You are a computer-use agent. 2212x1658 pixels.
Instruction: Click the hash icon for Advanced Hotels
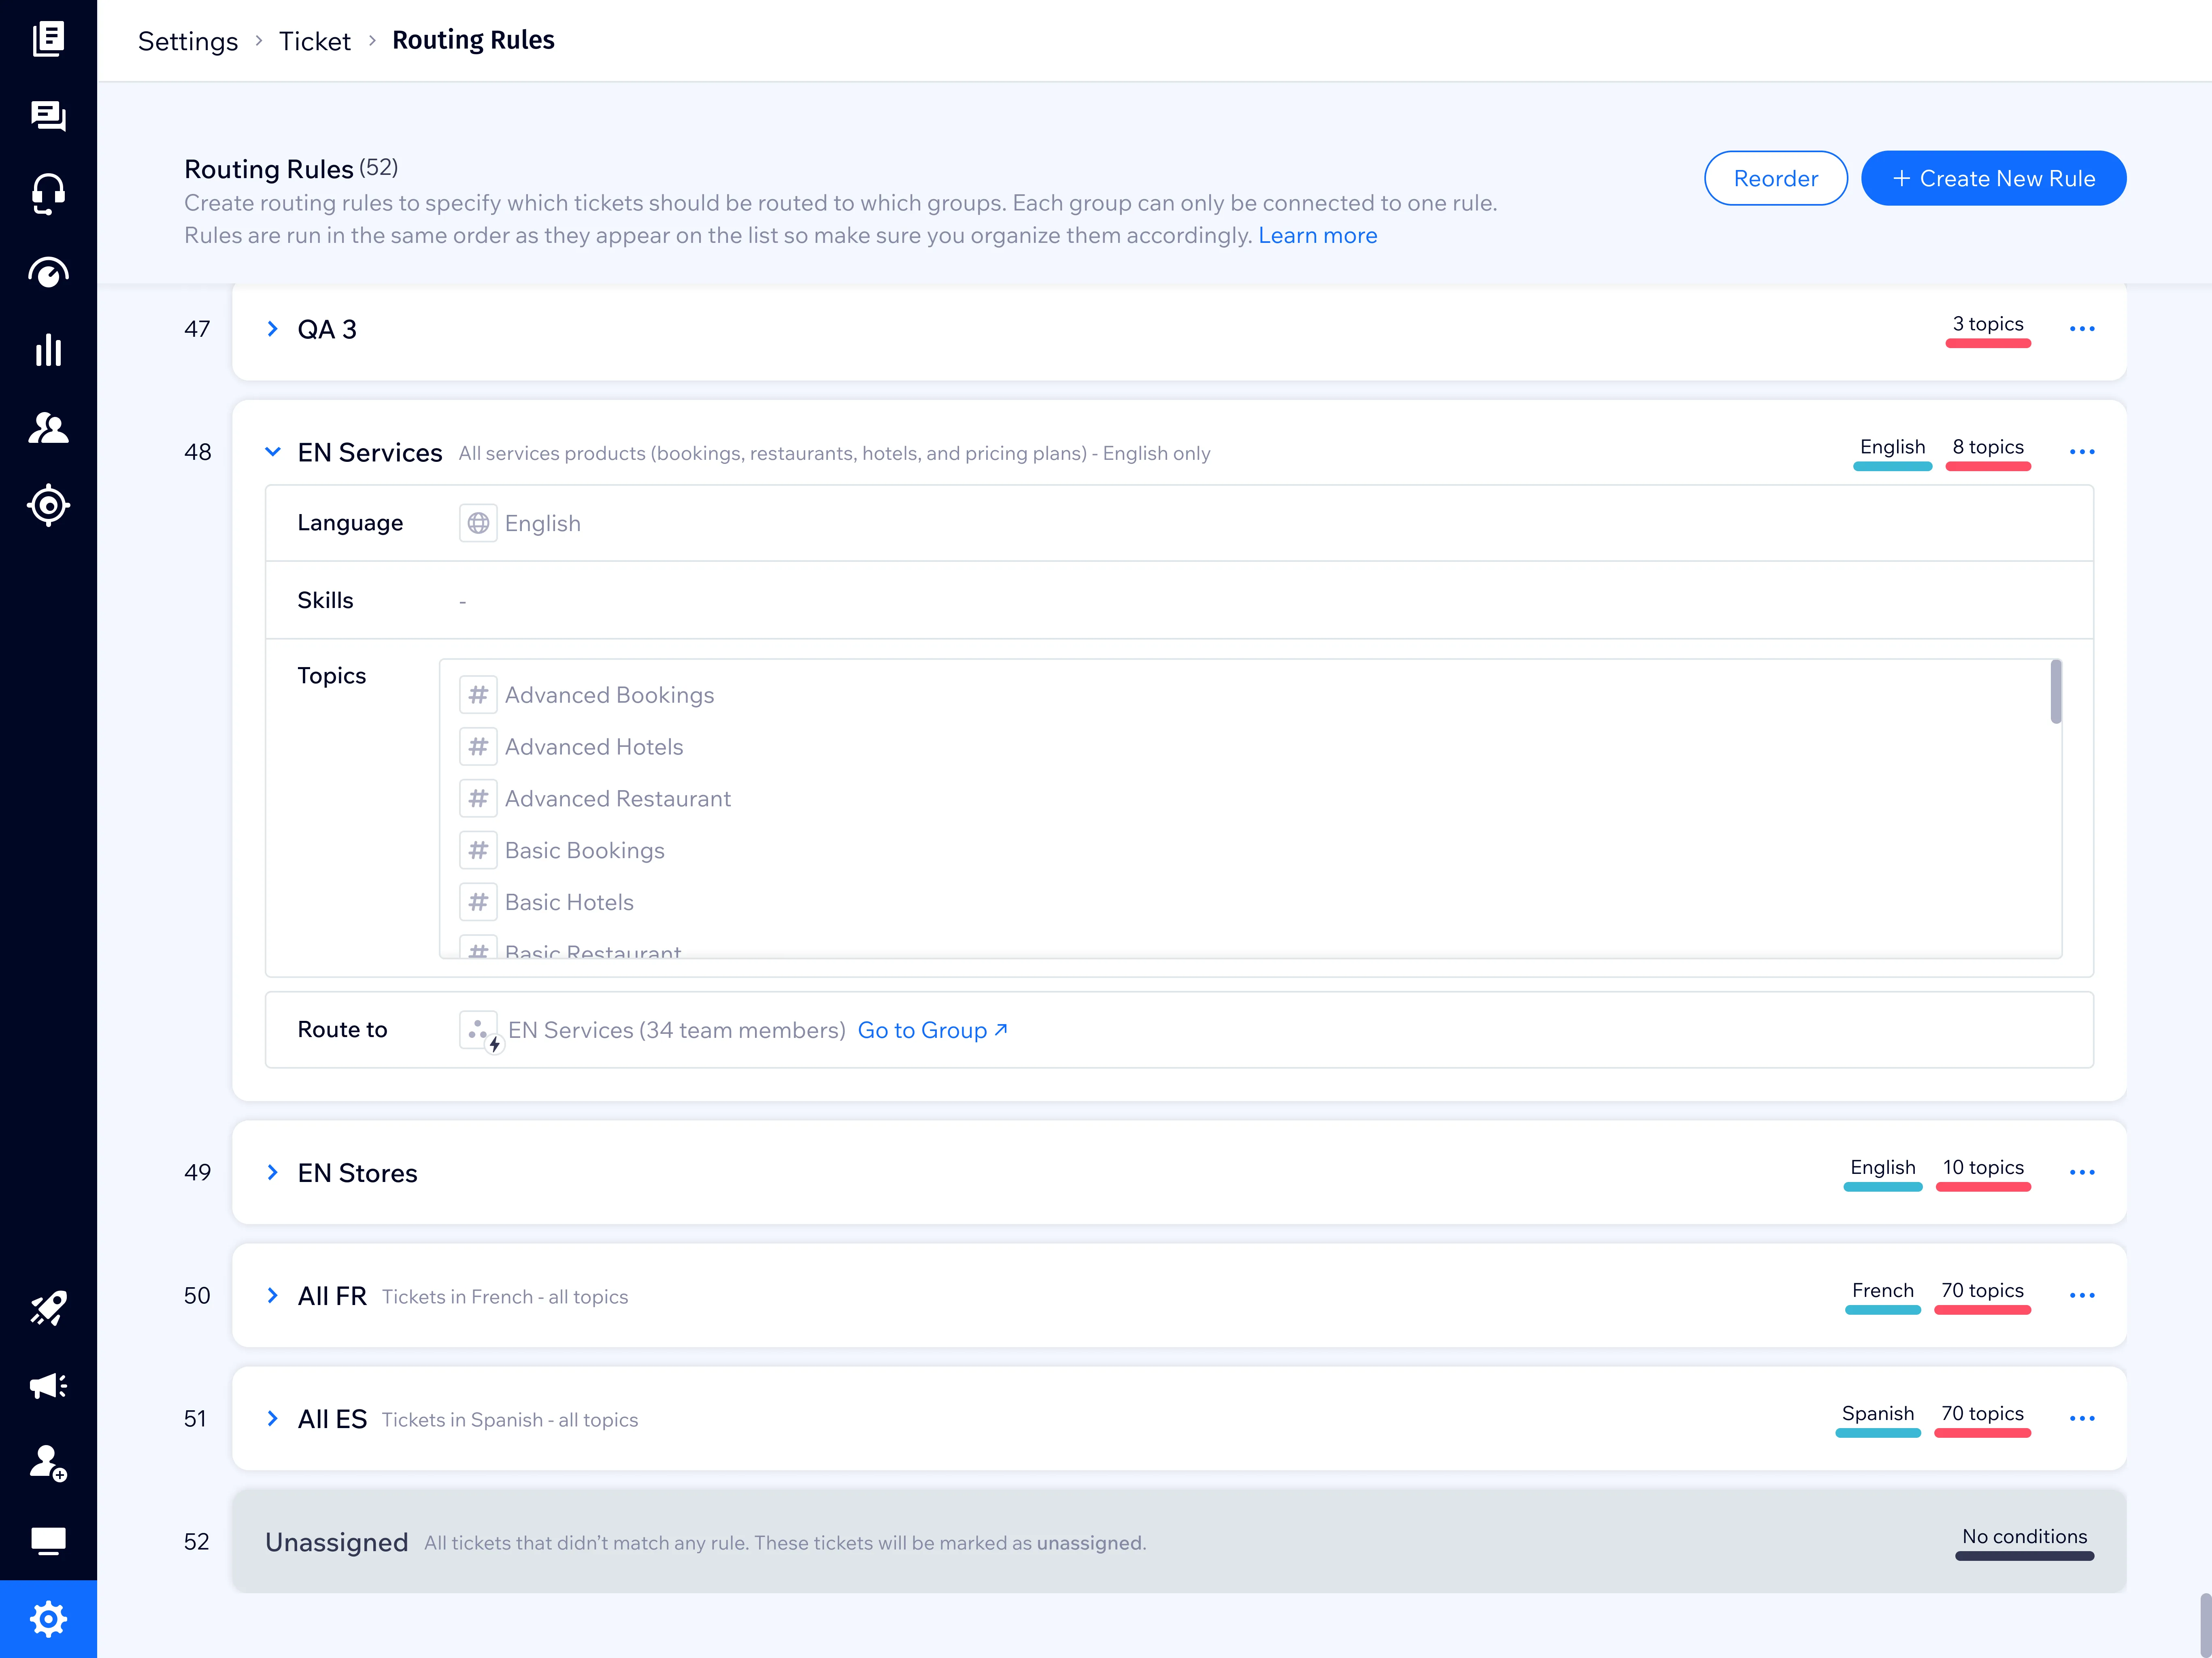(478, 746)
